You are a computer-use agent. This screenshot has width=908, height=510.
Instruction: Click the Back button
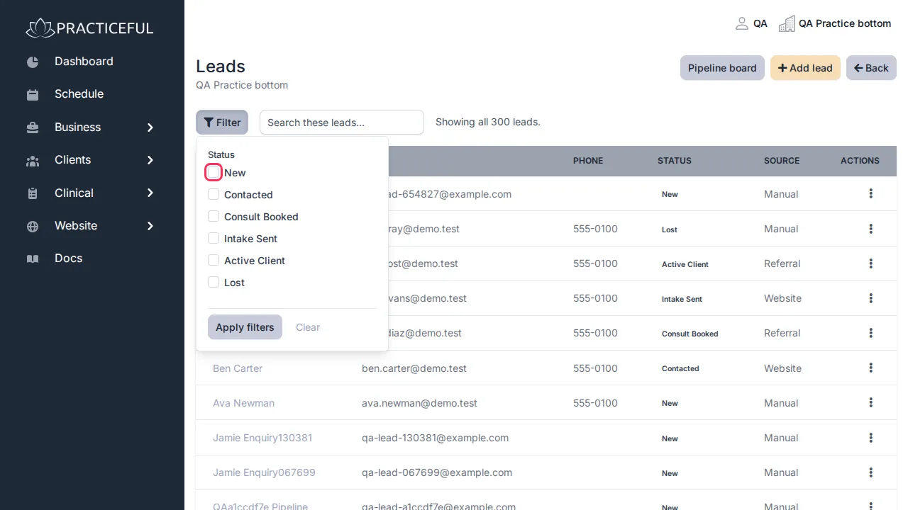(x=871, y=68)
